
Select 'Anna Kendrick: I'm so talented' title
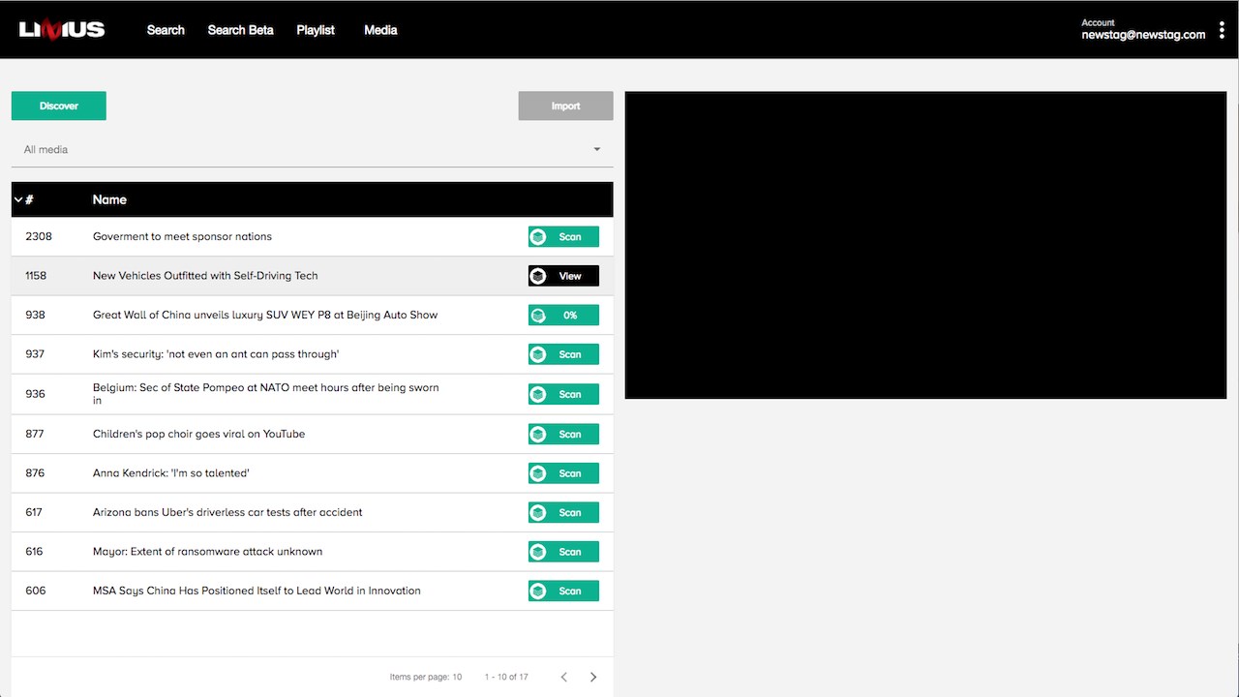tap(171, 473)
